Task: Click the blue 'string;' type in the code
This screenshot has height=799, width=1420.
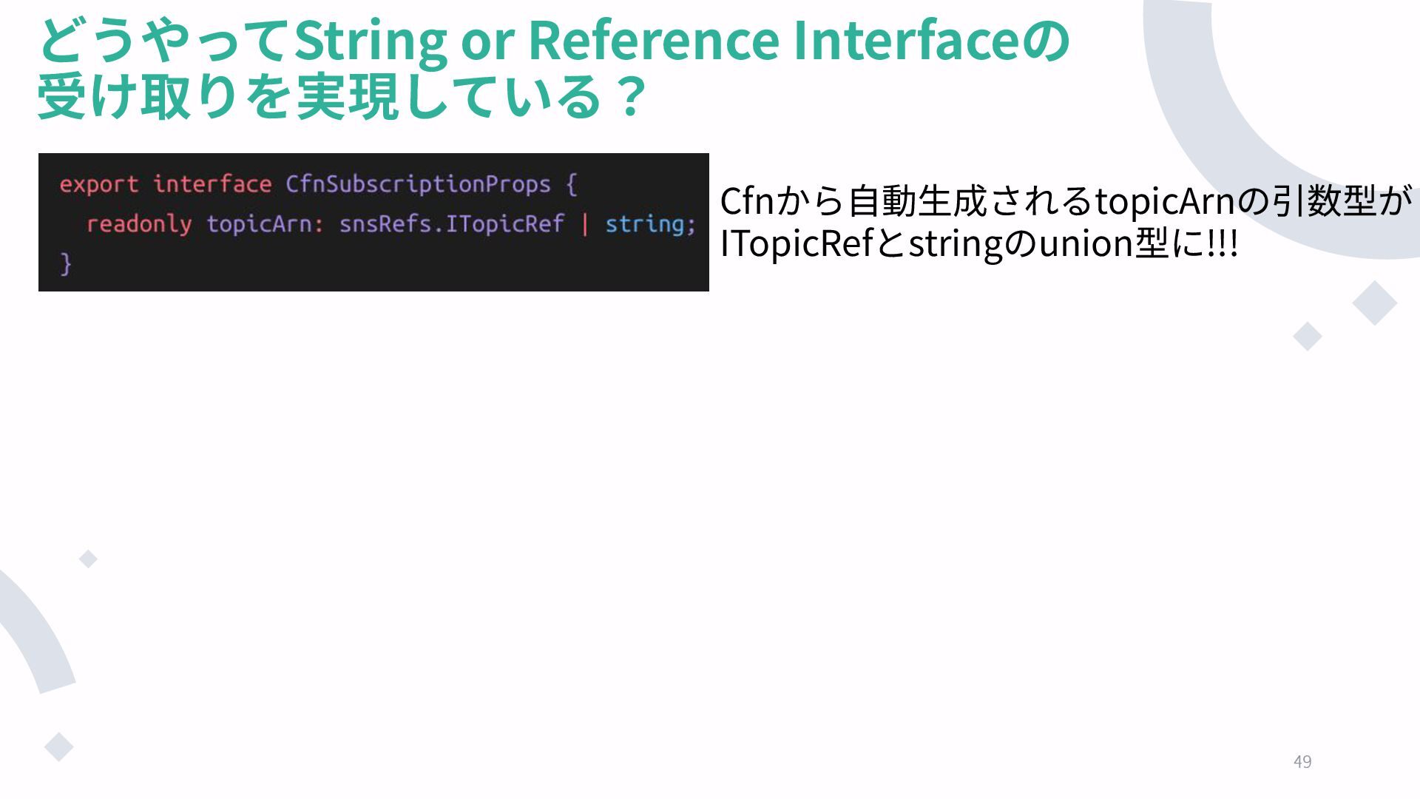Action: coord(651,224)
